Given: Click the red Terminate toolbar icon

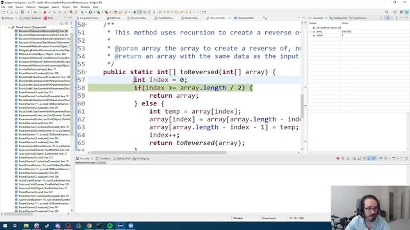Looking at the screenshot, I should click(45, 12).
